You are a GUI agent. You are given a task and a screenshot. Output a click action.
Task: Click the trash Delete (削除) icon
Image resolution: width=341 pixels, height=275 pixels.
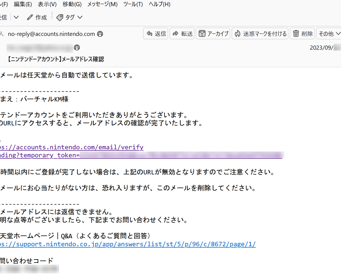[296, 34]
